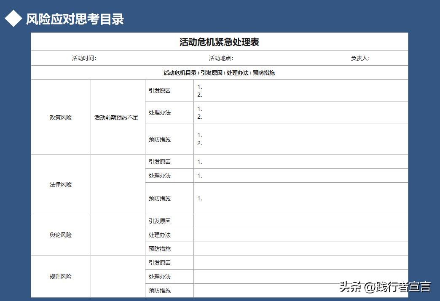Click the 活动危机紧急处理表 table title
Viewport: 440px width, 301px height.
coord(219,41)
